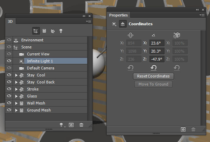
Task: Hide the Environment item
Action: pyautogui.click(x=9, y=40)
